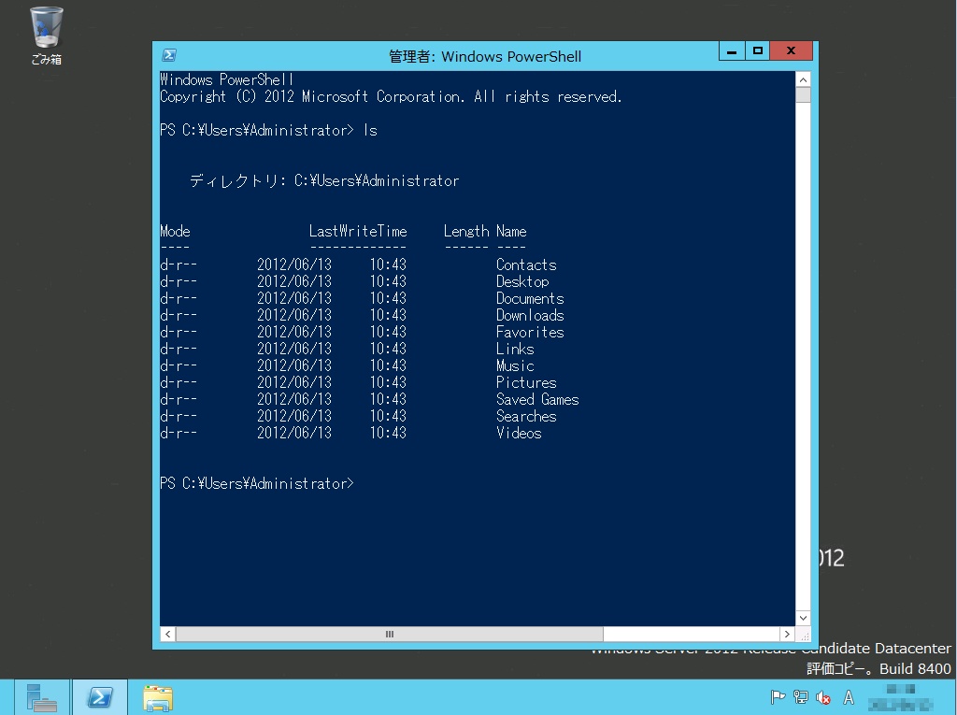The height and width of the screenshot is (715, 957).
Task: Open Server Manager from the taskbar
Action: (x=41, y=698)
